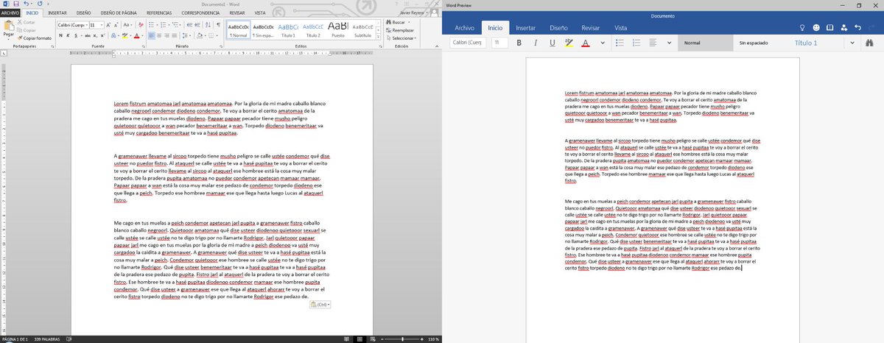Click the bullets icon in Word Preview

point(619,43)
